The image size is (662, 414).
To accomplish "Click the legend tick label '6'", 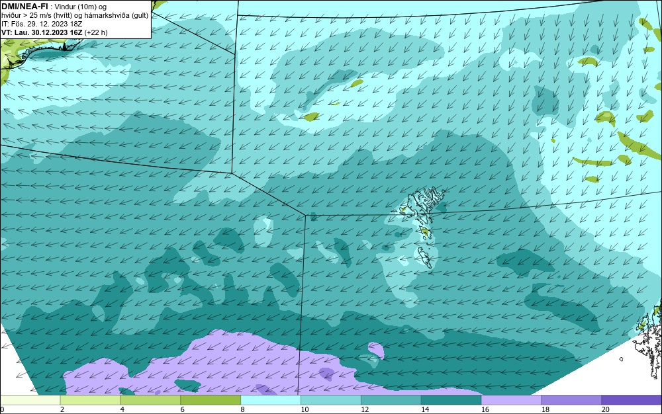I will tap(183, 409).
